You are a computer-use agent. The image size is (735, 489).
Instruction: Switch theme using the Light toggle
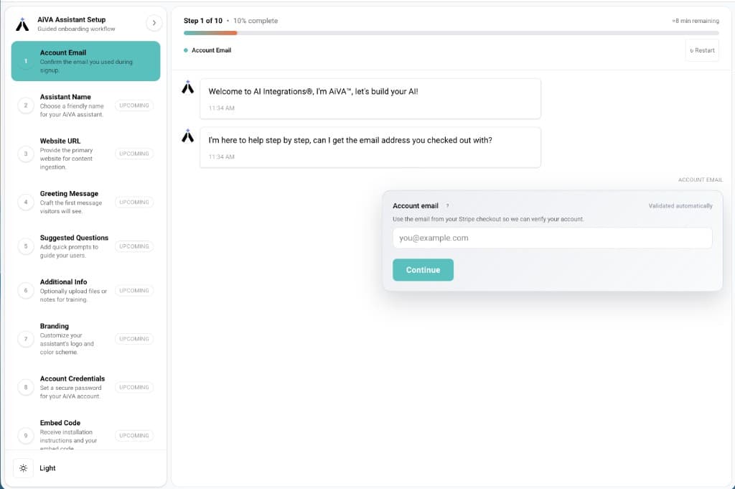coord(47,467)
